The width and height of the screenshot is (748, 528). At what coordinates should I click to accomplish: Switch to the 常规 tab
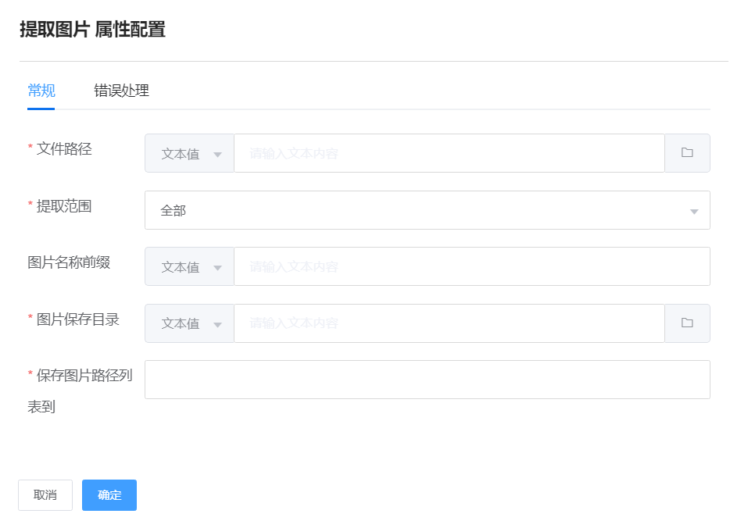coord(41,91)
